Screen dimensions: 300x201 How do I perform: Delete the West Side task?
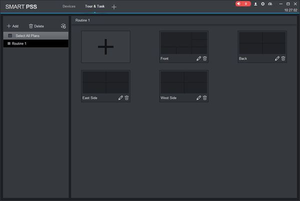click(204, 98)
